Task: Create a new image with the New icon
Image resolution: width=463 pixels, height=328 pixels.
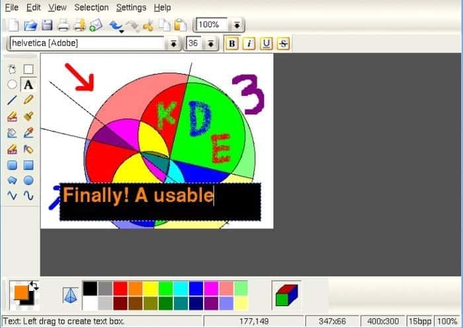Action: pos(14,25)
